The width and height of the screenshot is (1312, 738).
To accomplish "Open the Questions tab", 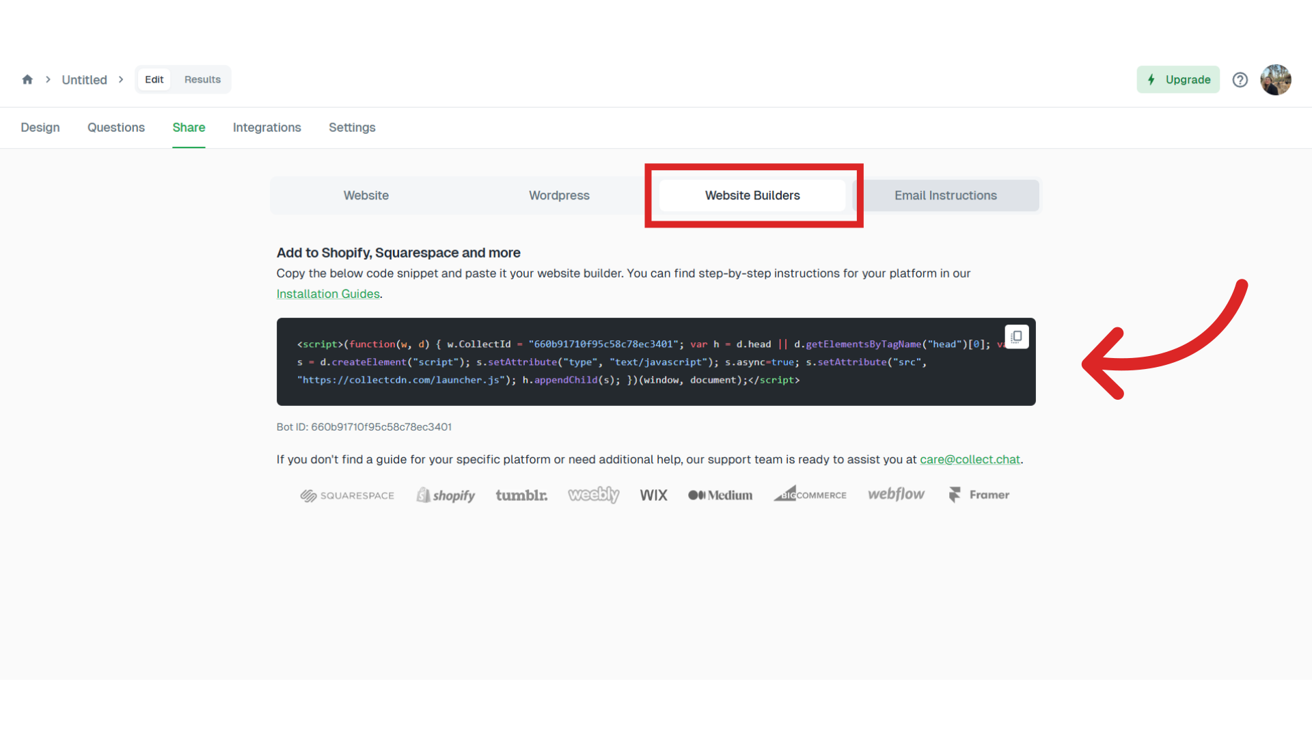I will tap(116, 128).
